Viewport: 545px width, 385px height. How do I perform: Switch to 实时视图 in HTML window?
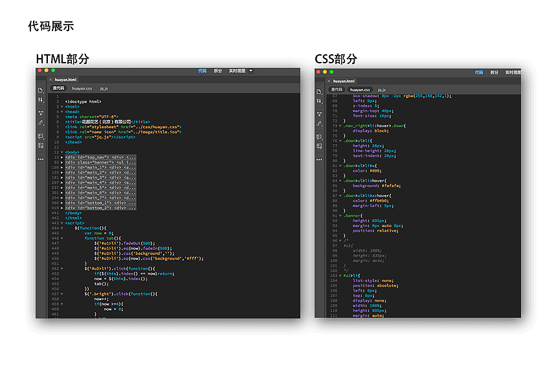(237, 71)
